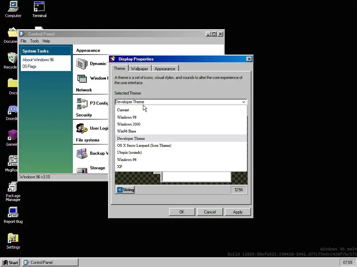The image size is (357, 267).
Task: Choose Windows 2000 theme option
Action: coord(181,124)
